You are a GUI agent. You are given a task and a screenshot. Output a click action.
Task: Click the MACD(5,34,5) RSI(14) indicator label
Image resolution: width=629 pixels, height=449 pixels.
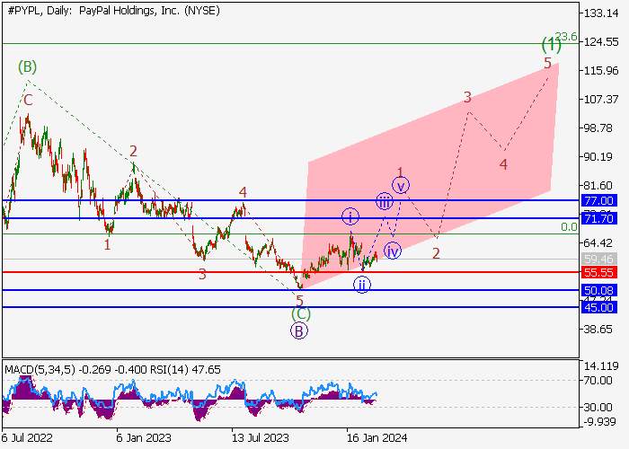pos(112,369)
